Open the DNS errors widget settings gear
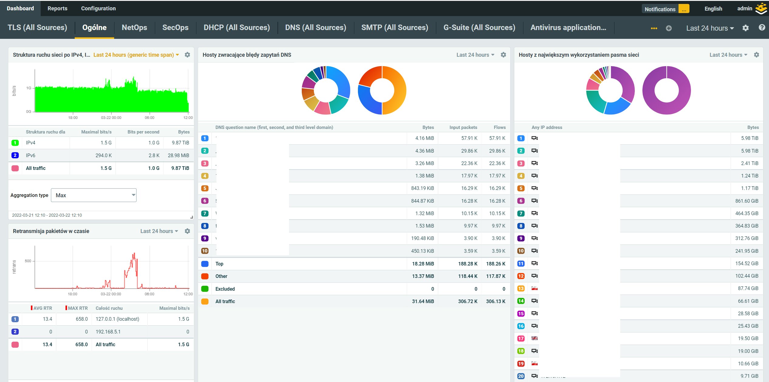The height and width of the screenshot is (382, 769). click(503, 55)
